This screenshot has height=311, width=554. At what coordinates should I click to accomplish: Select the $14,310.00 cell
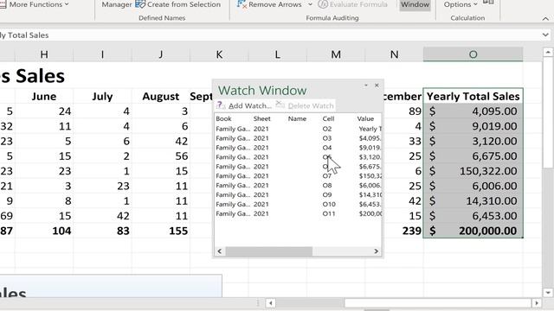[473, 201]
